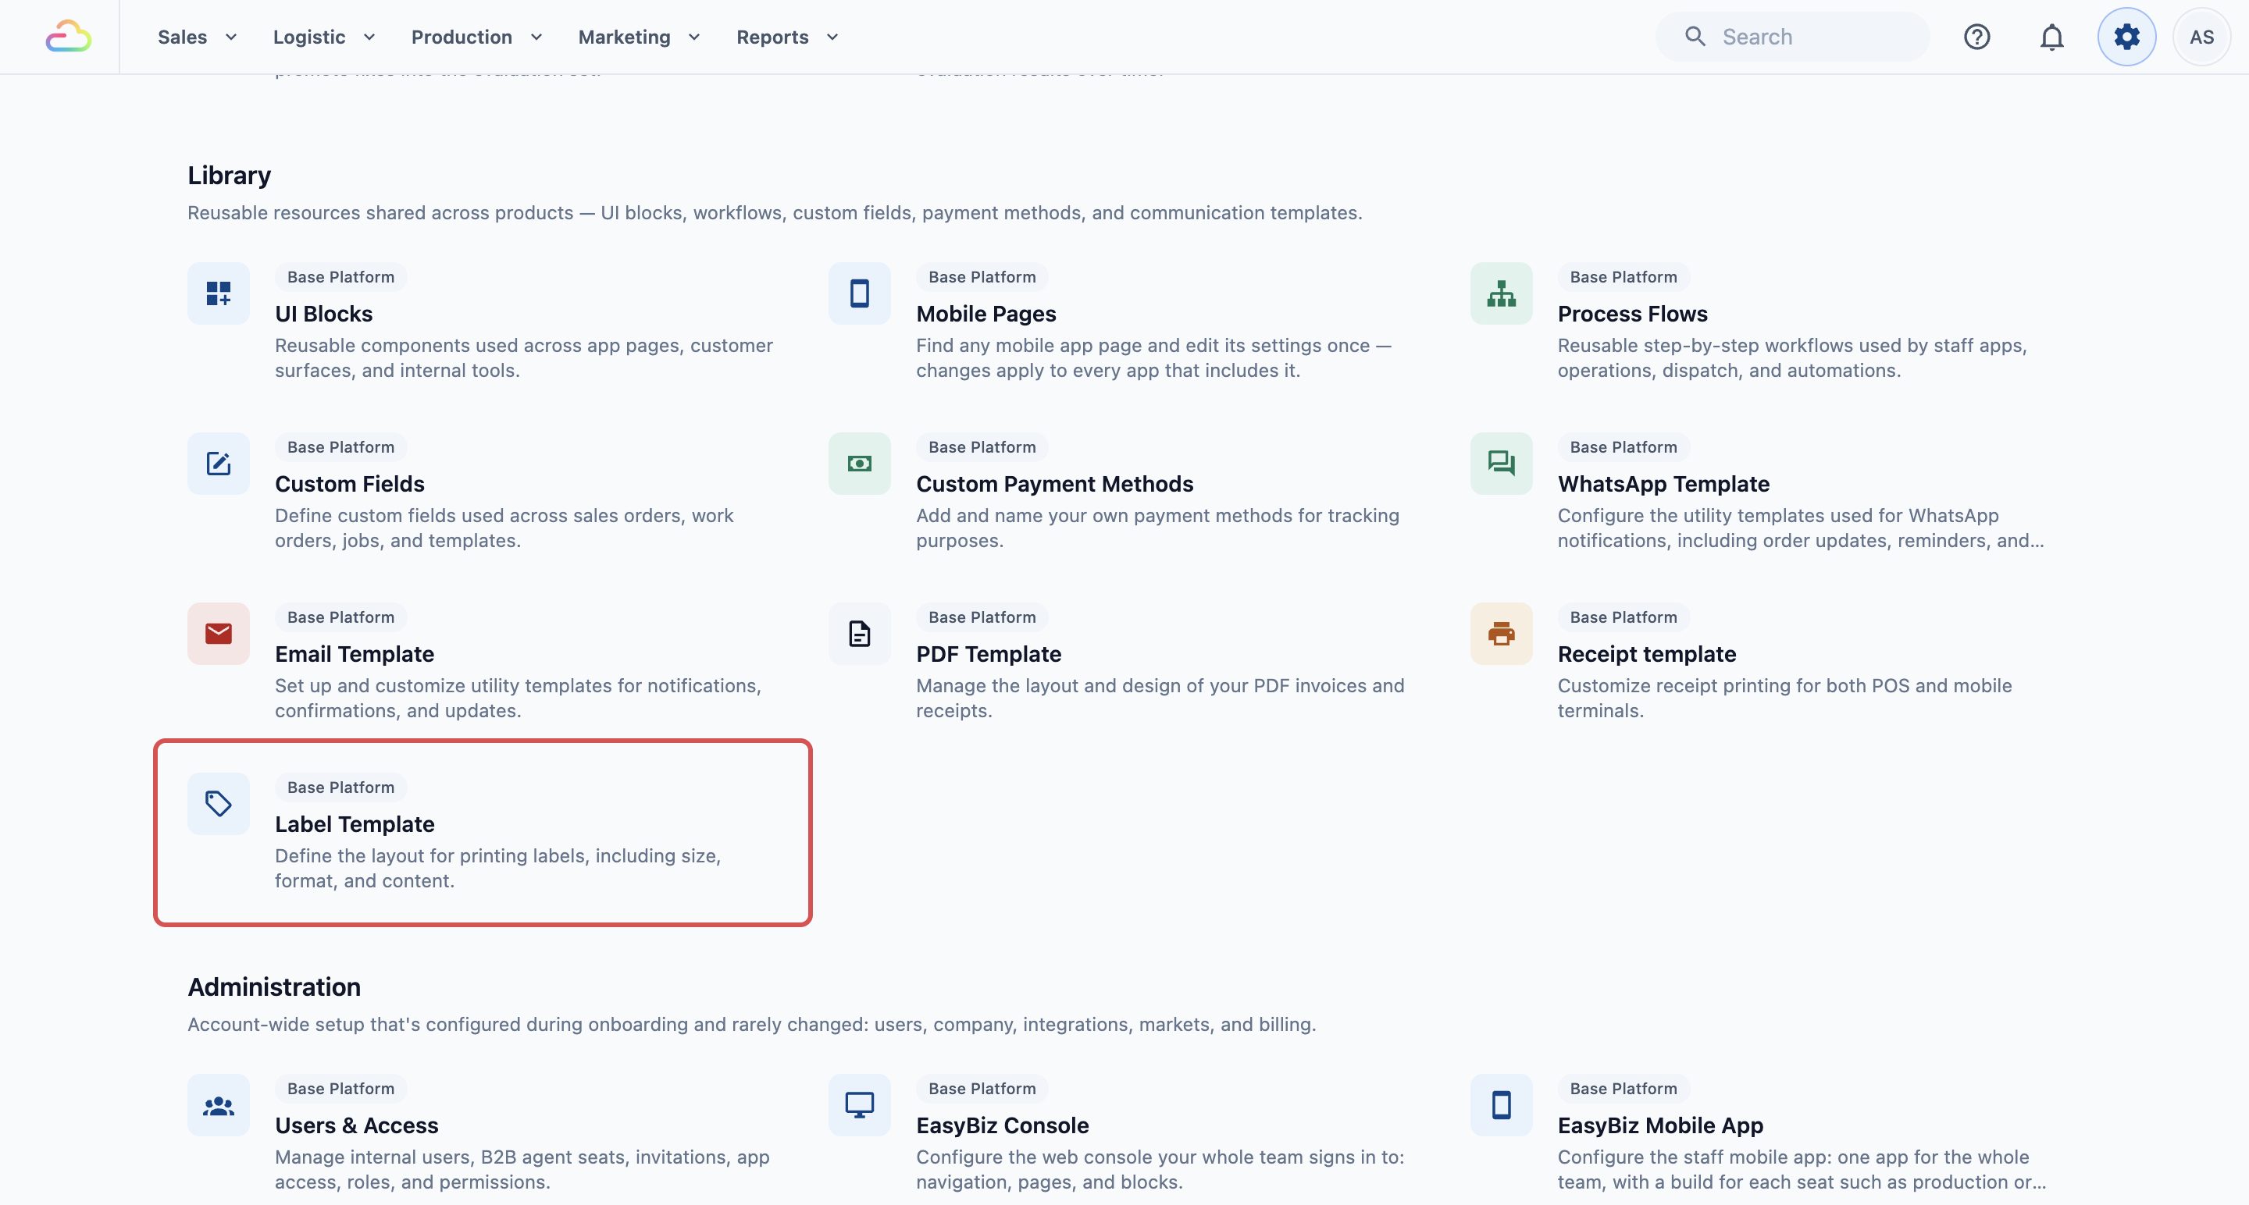Expand the Sales menu
The image size is (2249, 1205).
coord(198,37)
